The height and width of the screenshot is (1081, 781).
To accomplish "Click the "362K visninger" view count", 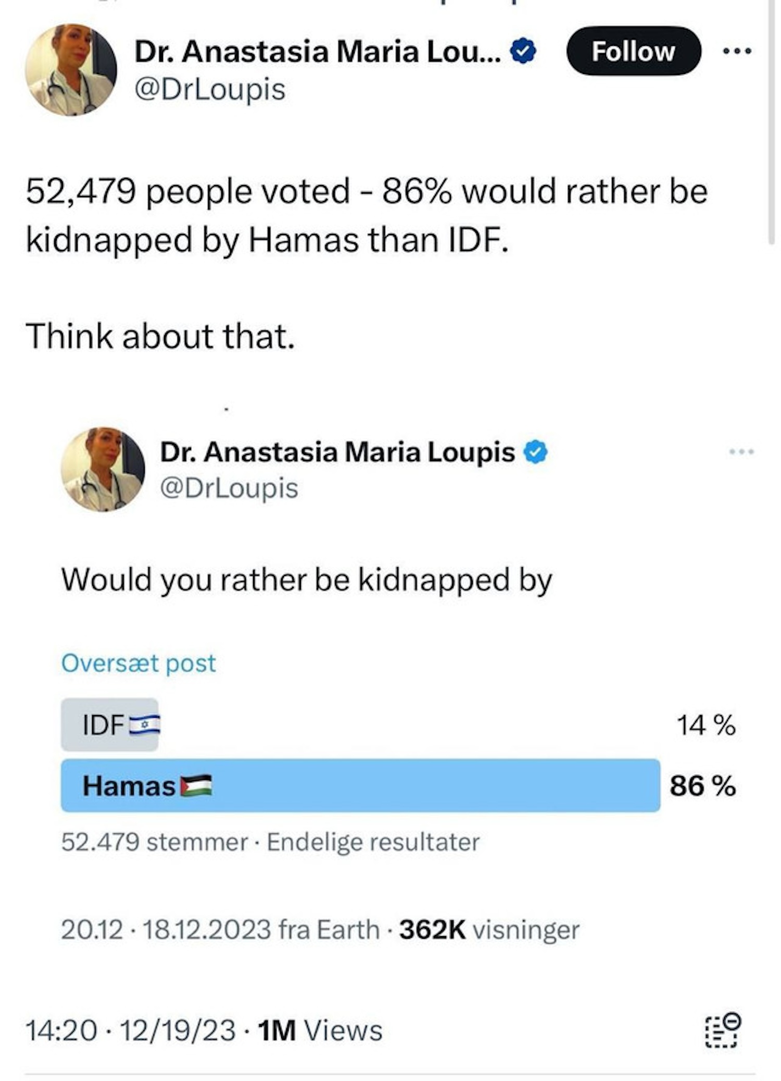I will coord(489,930).
